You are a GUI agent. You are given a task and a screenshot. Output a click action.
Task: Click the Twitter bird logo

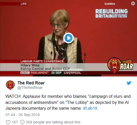[129, 83]
